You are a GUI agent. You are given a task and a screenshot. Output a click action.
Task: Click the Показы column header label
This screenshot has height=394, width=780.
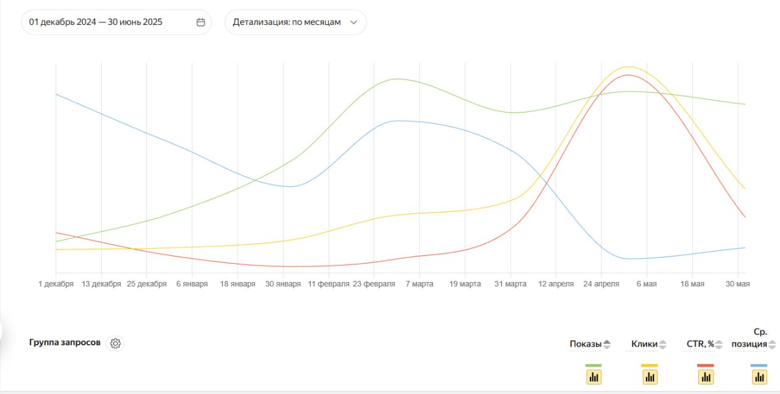(x=585, y=344)
